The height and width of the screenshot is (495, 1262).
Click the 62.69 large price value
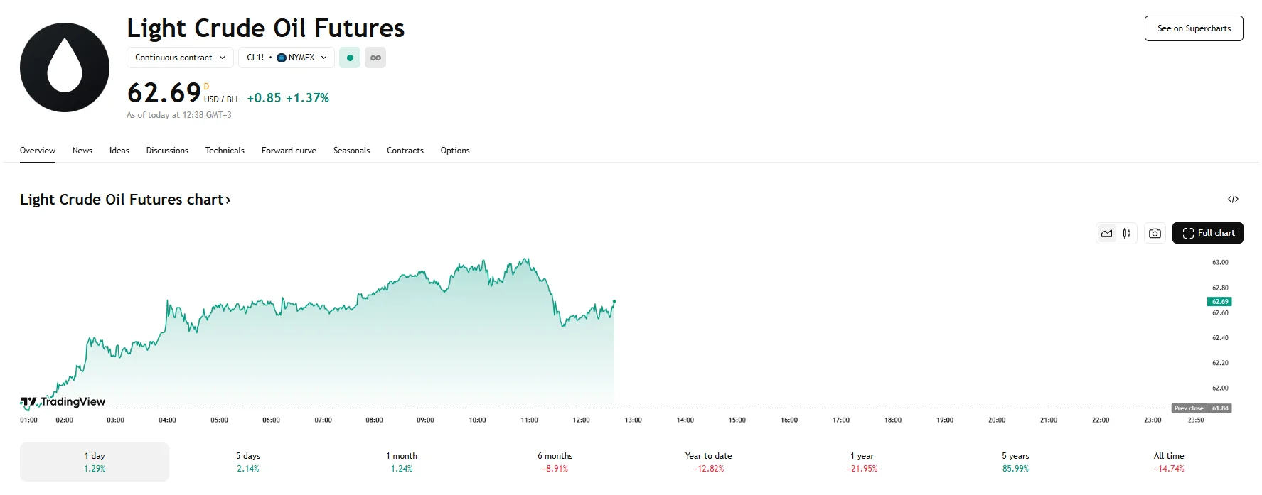tap(164, 93)
